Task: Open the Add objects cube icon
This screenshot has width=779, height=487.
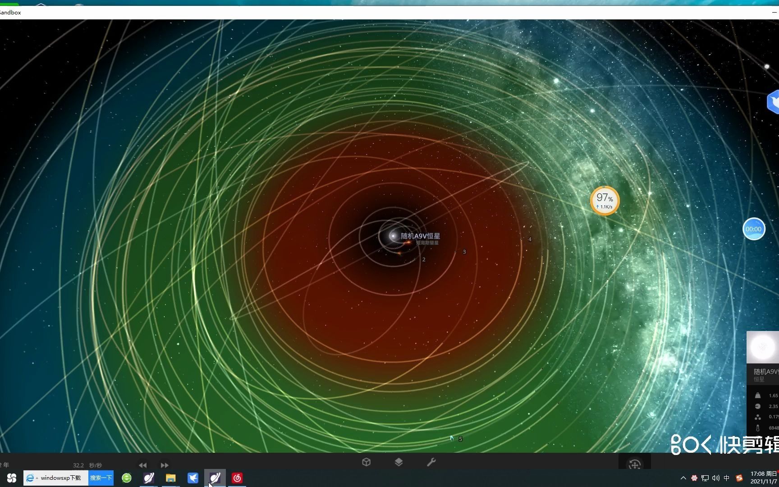Action: point(366,462)
